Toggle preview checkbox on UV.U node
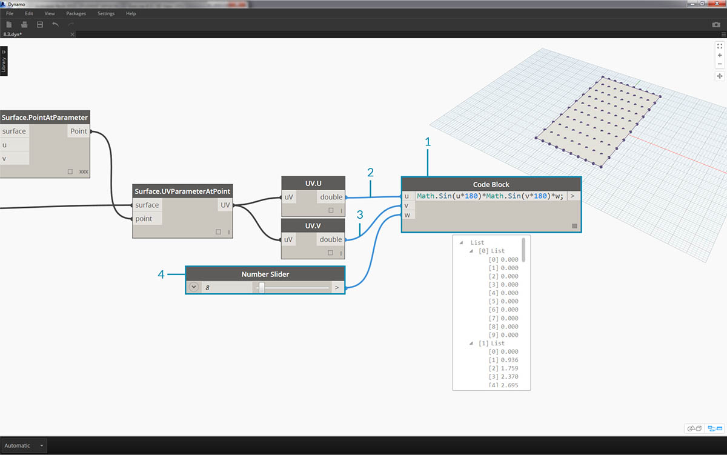Image resolution: width=727 pixels, height=455 pixels. click(331, 211)
